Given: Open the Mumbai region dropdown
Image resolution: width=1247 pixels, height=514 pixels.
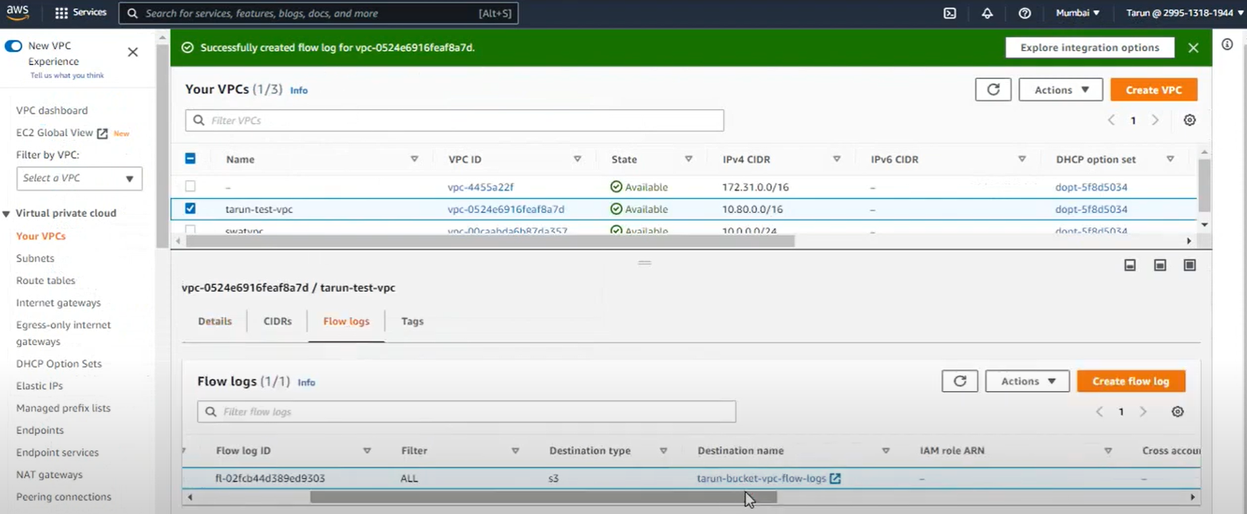Looking at the screenshot, I should (1077, 12).
